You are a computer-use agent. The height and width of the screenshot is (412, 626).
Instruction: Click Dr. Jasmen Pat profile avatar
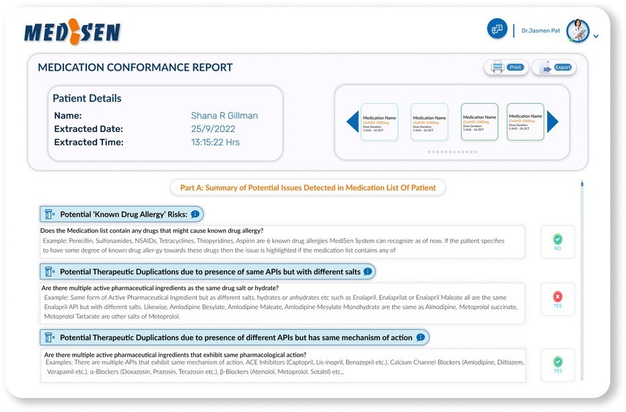[x=577, y=31]
